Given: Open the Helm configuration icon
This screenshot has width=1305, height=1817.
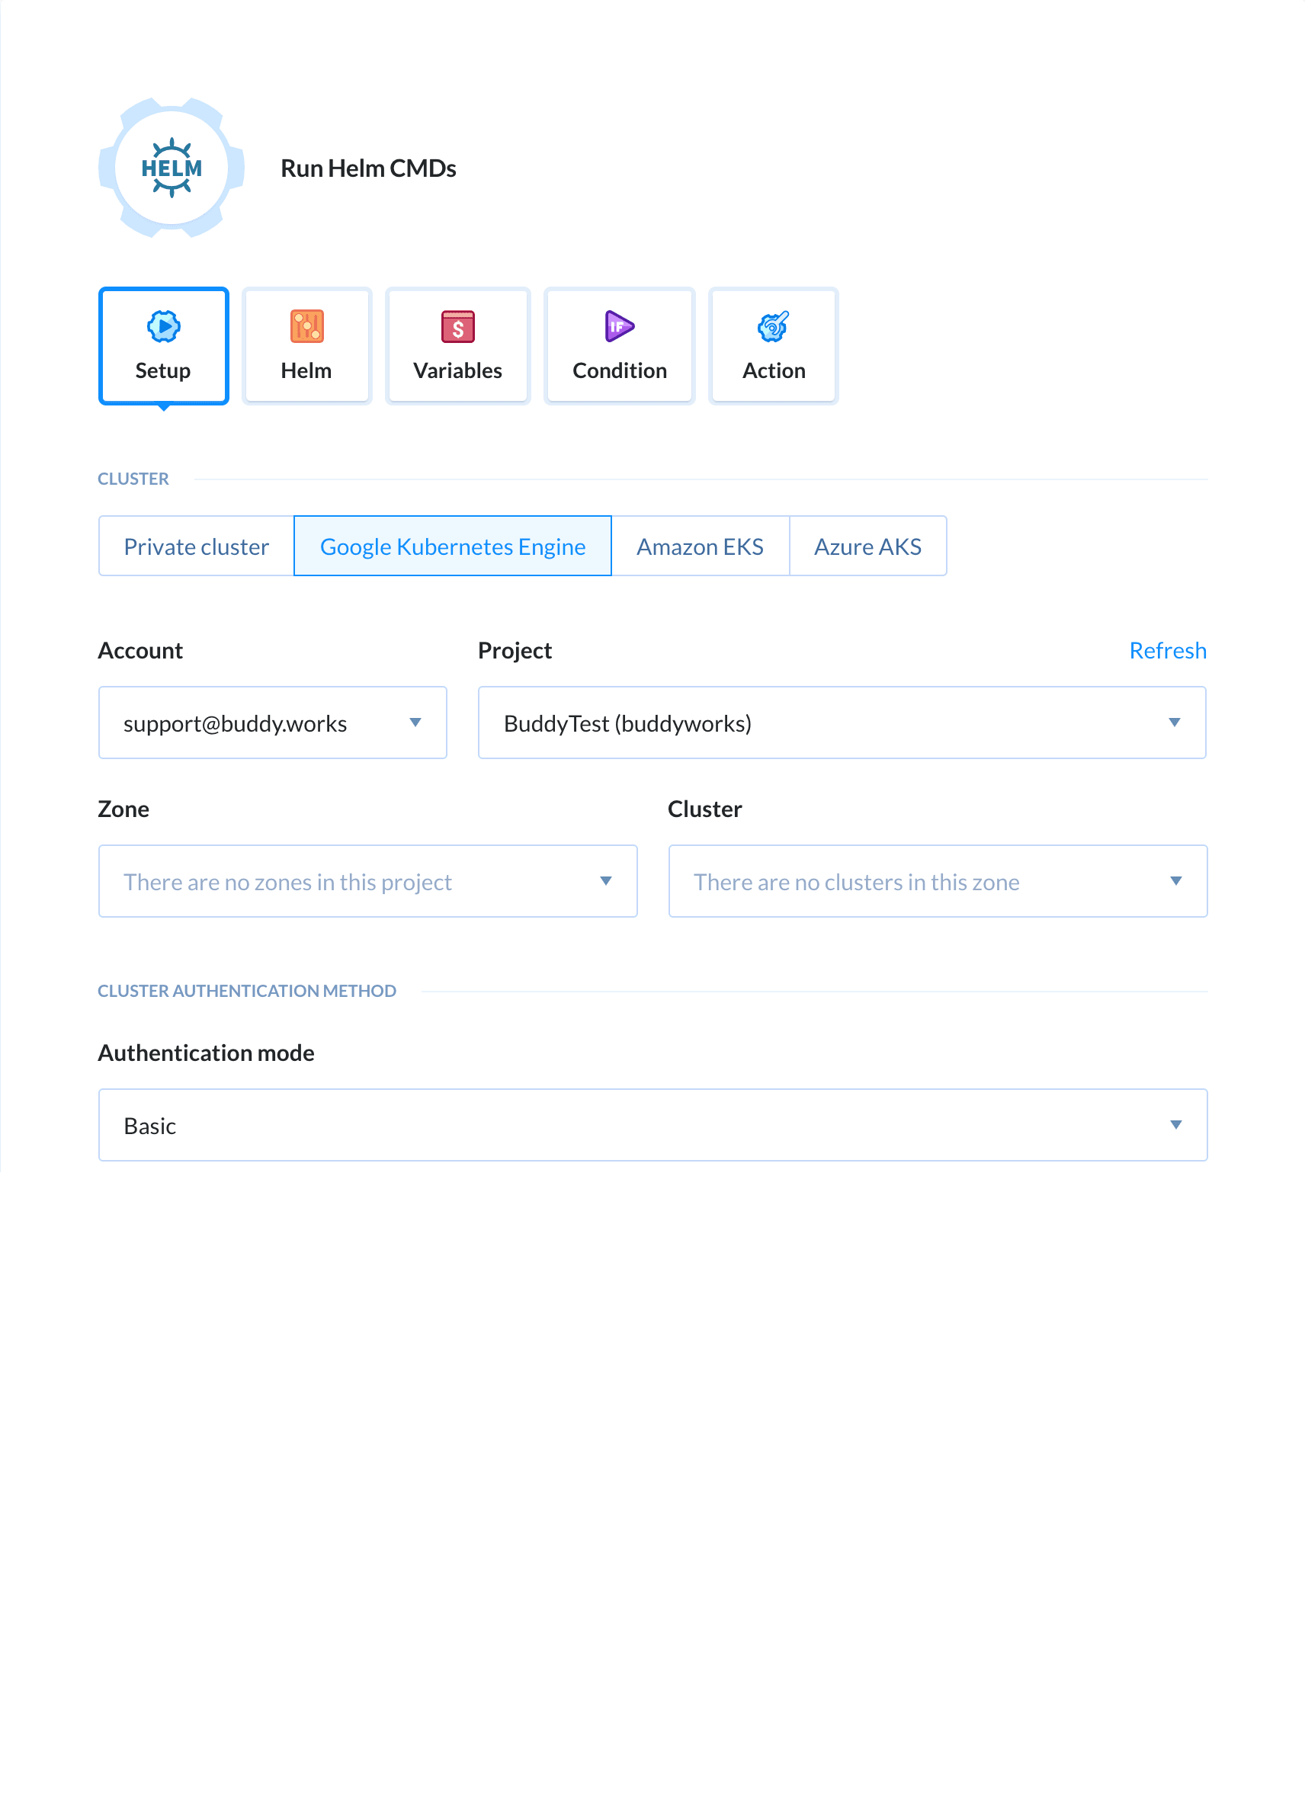Looking at the screenshot, I should click(x=307, y=327).
